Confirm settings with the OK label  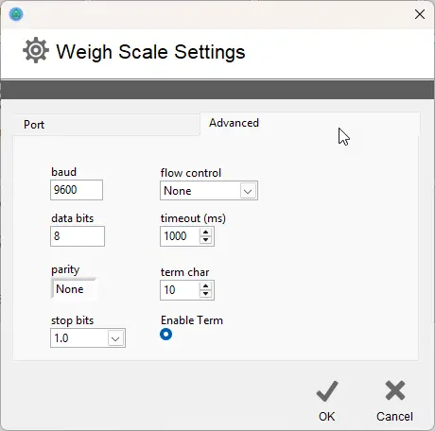[x=326, y=417]
